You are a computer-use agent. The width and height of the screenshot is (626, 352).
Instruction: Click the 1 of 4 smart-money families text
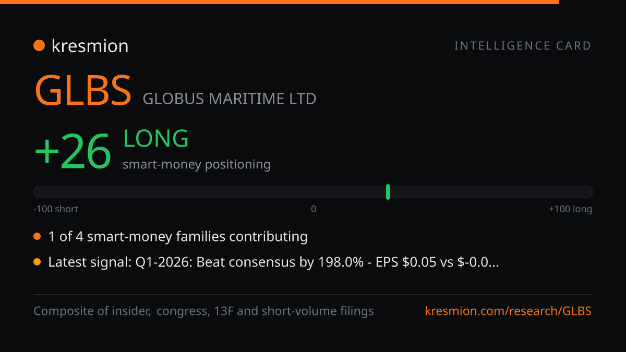click(178, 237)
